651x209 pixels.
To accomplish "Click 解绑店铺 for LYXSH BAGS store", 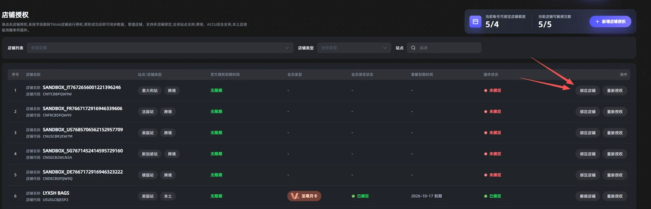I will click(x=588, y=196).
